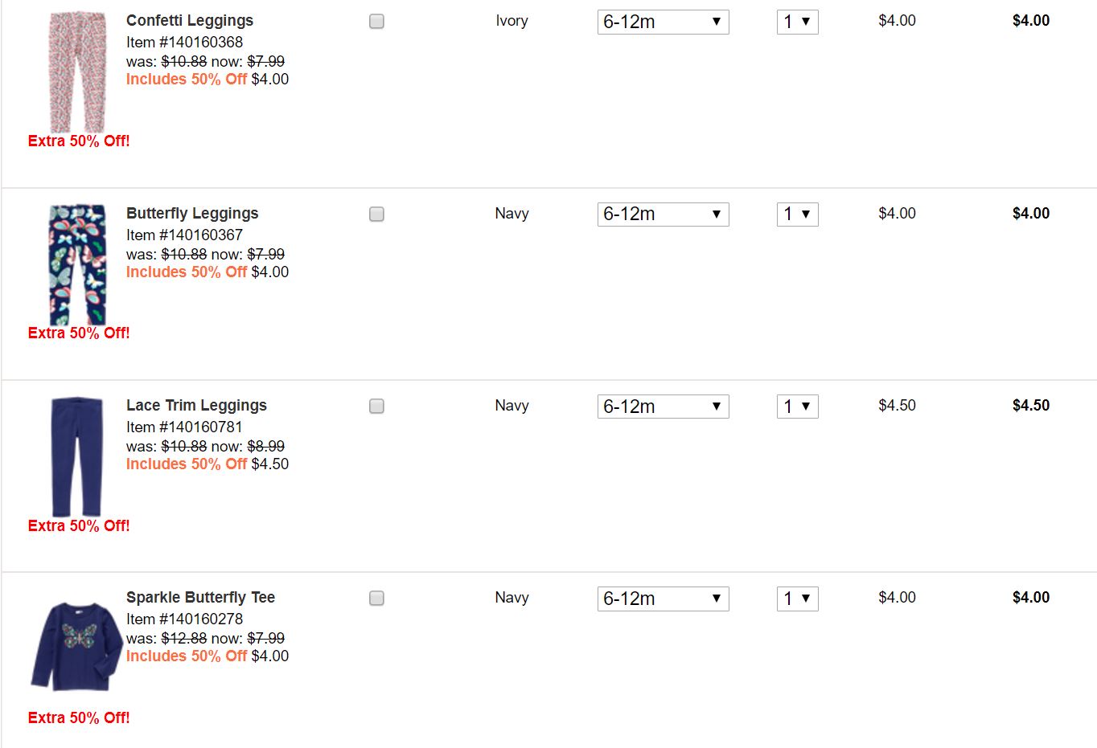Click the Sparkle Butterfly Tee title
Image resolution: width=1097 pixels, height=748 pixels.
(200, 598)
